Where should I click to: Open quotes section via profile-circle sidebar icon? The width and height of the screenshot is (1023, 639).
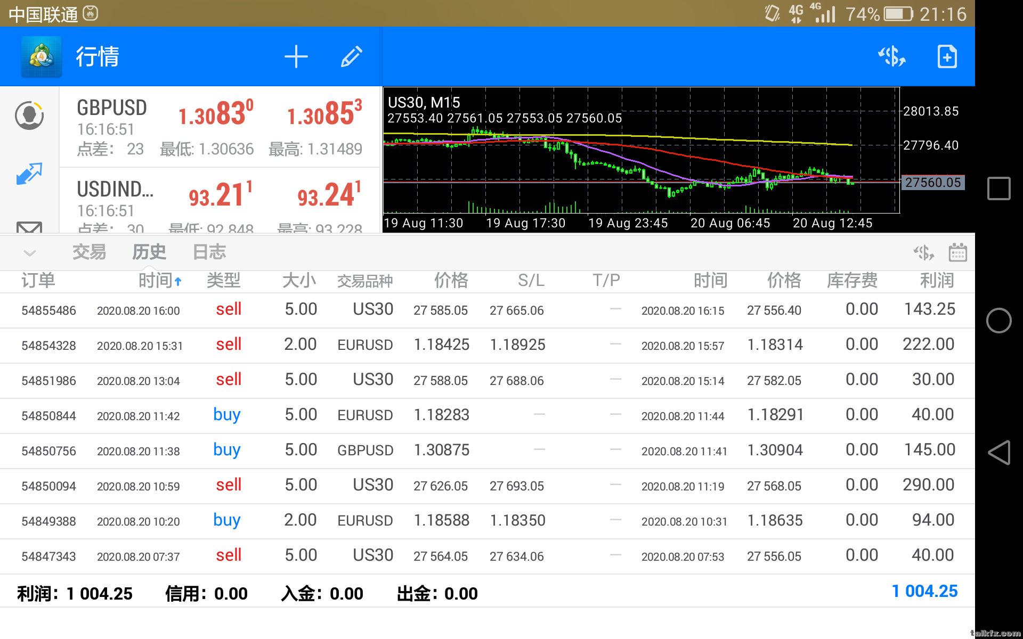[29, 115]
